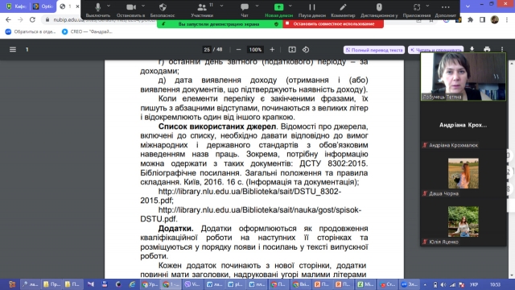Image resolution: width=515 pixels, height=290 pixels.
Task: Open Chrome extensions puzzle icon
Action: pos(470,19)
